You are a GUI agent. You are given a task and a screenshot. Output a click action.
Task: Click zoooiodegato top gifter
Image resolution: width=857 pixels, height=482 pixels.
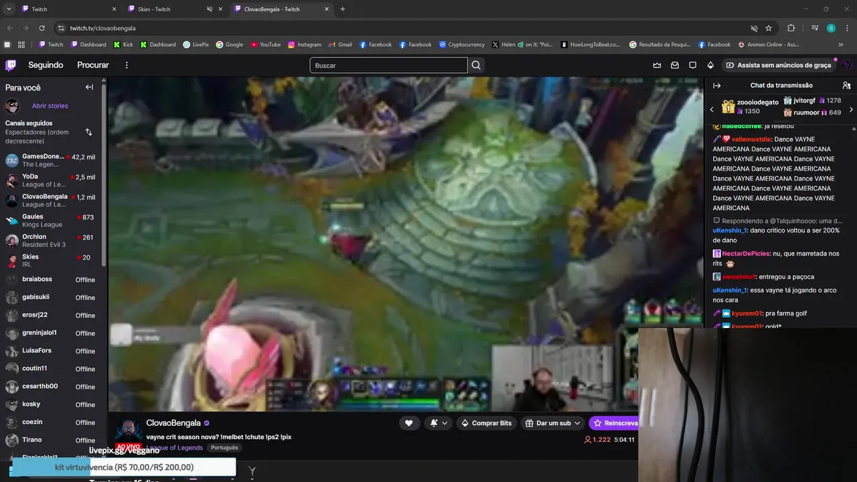pyautogui.click(x=758, y=102)
